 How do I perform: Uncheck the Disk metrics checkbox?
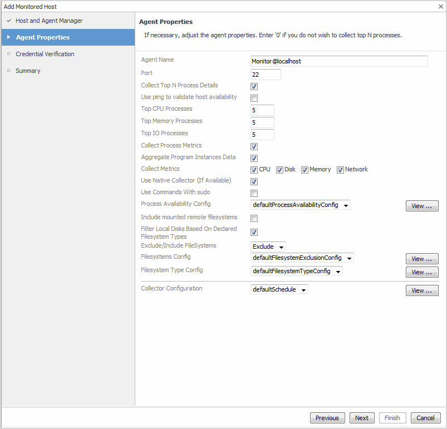pos(280,170)
